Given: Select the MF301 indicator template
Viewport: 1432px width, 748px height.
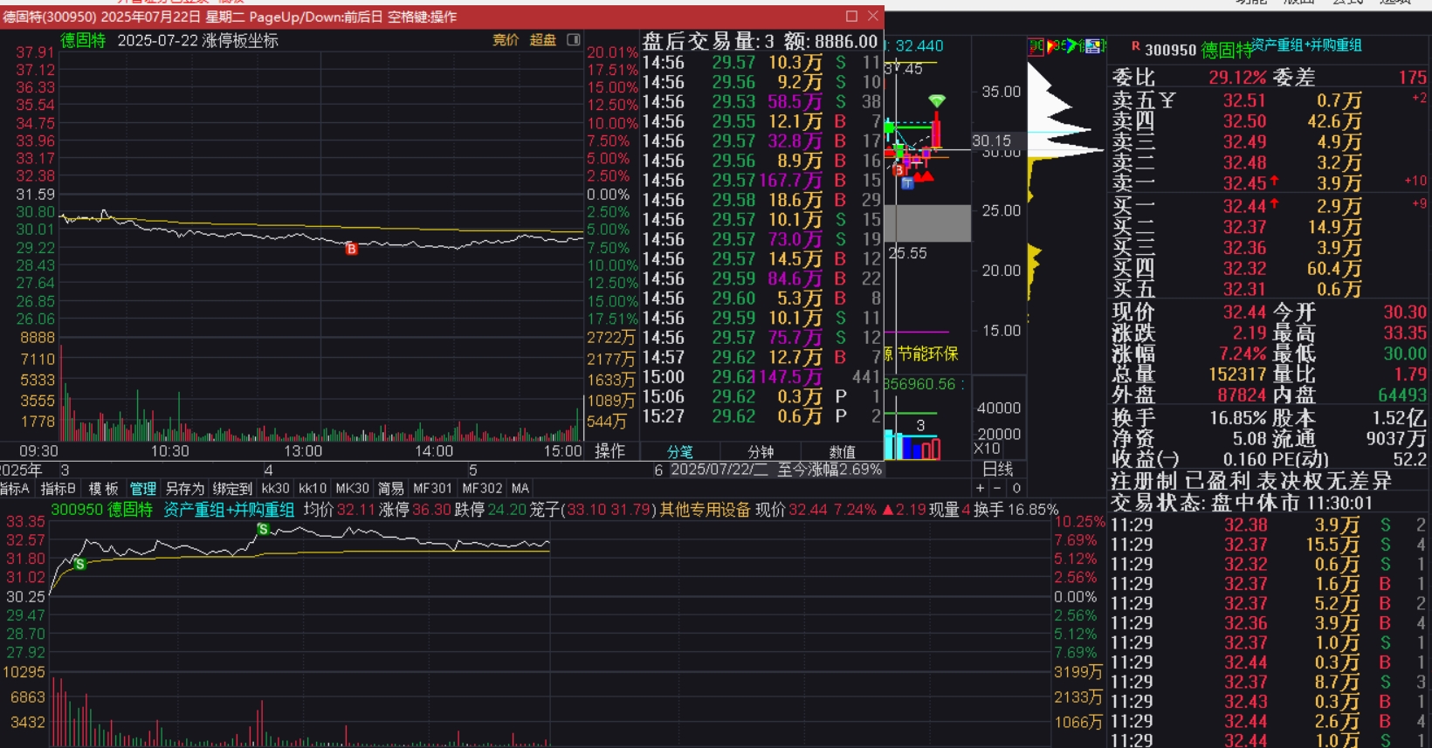Looking at the screenshot, I should point(433,489).
